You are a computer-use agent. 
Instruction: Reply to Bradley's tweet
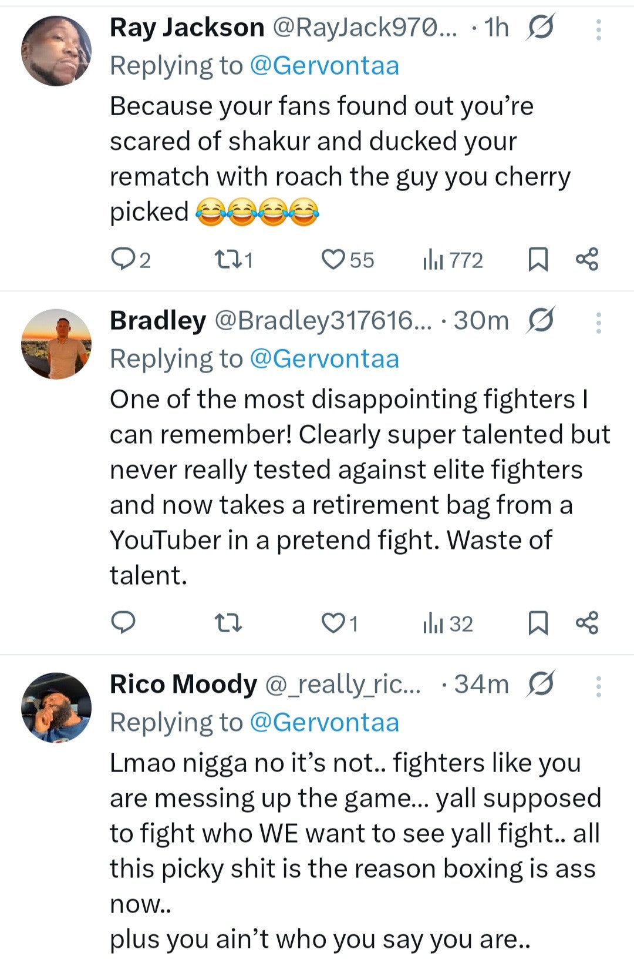(123, 622)
